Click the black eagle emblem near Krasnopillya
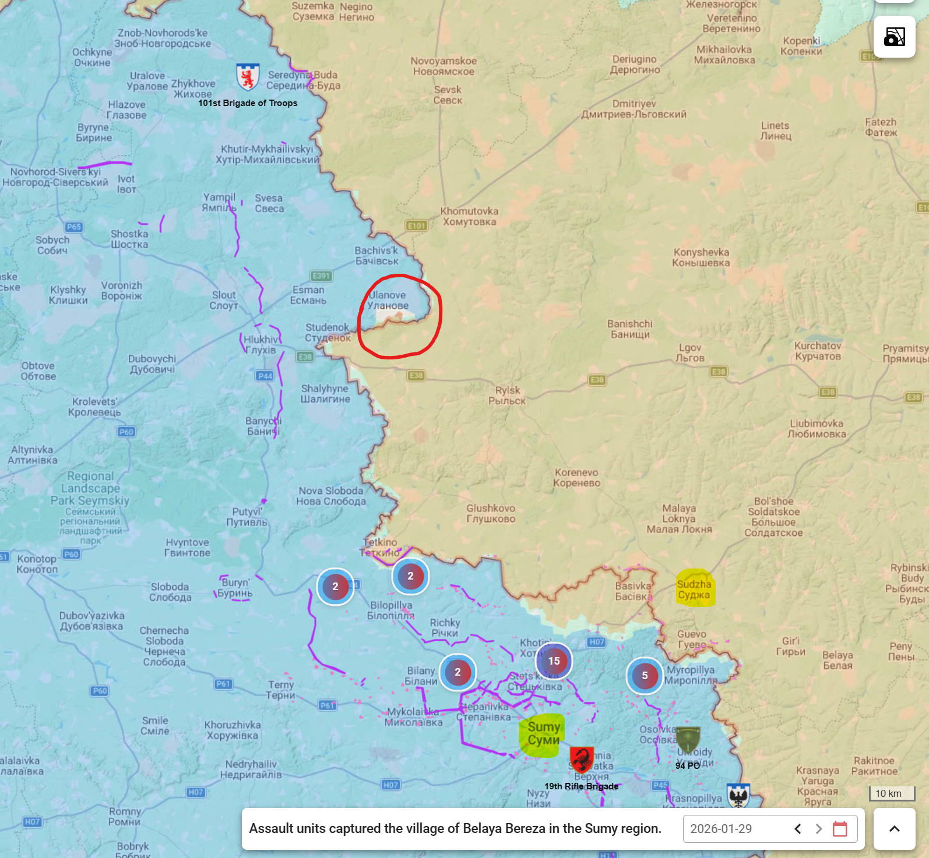Image resolution: width=929 pixels, height=858 pixels. point(738,796)
